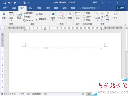128x96 pixels.
Task: Open the 加载项 Add-ins menu
Action: tap(53, 16)
